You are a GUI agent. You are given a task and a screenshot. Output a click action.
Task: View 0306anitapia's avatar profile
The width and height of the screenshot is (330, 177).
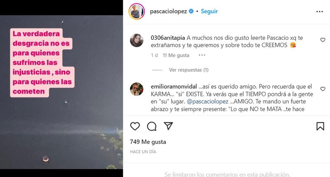click(137, 40)
